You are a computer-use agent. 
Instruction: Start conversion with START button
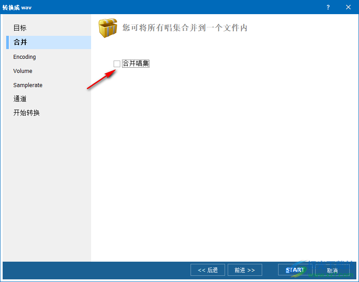tap(295, 270)
